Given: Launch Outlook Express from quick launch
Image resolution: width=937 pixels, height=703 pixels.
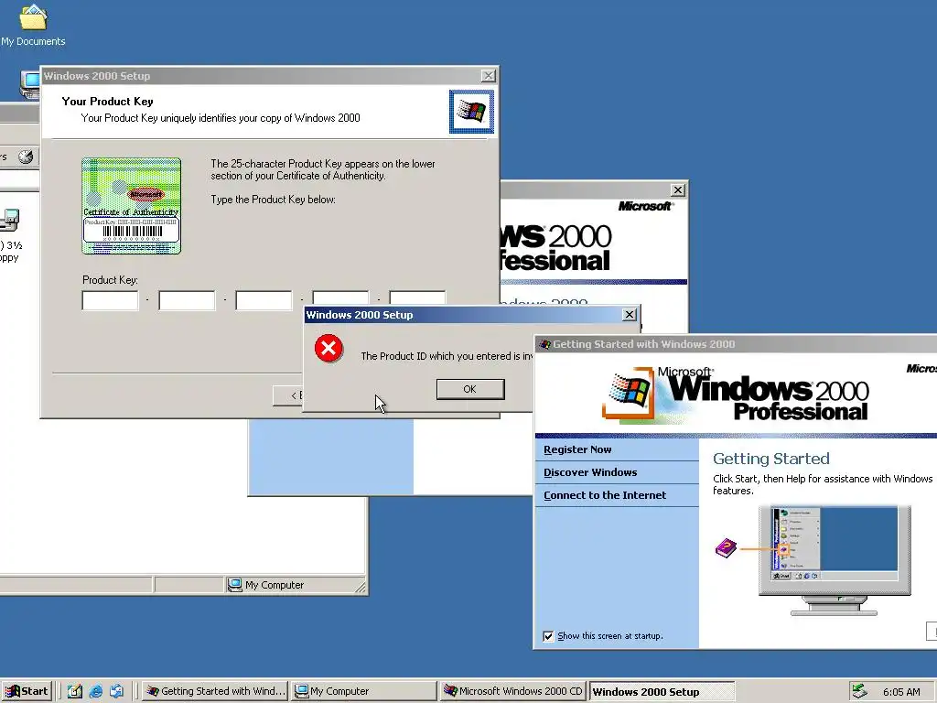Looking at the screenshot, I should pos(116,691).
